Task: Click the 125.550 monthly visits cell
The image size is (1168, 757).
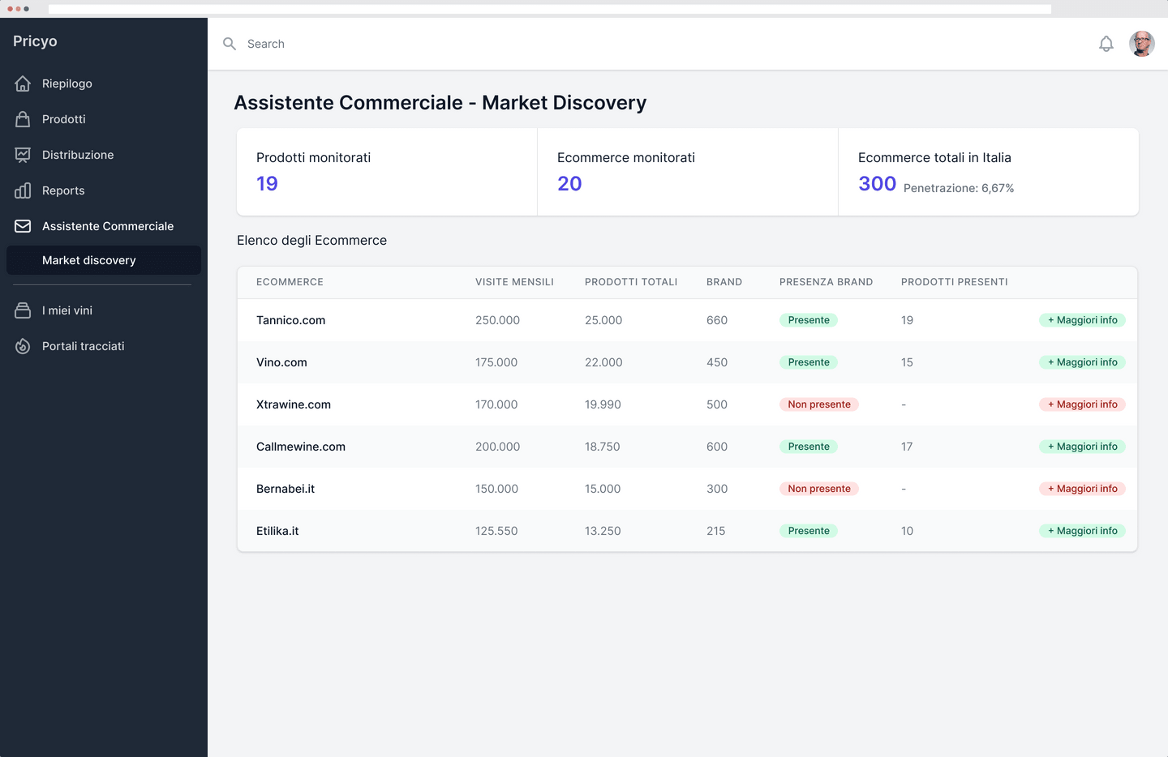Action: click(496, 531)
